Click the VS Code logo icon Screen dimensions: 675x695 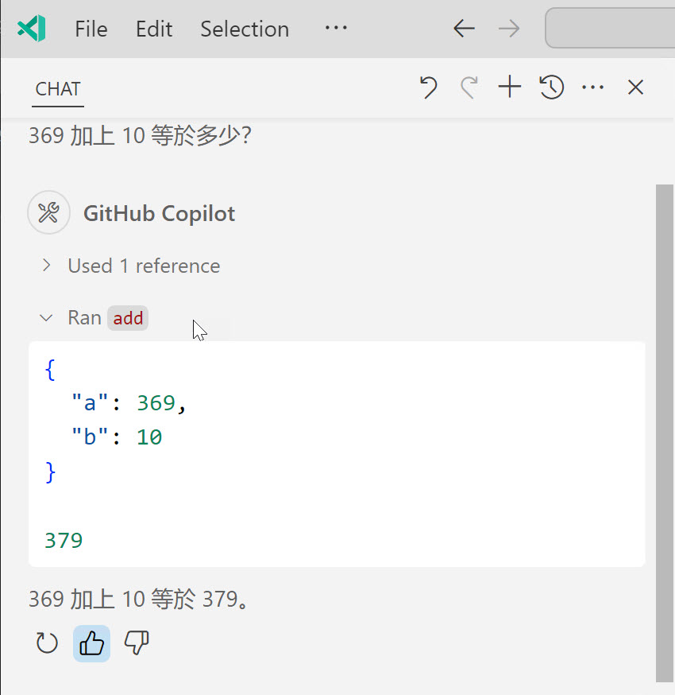pos(32,29)
